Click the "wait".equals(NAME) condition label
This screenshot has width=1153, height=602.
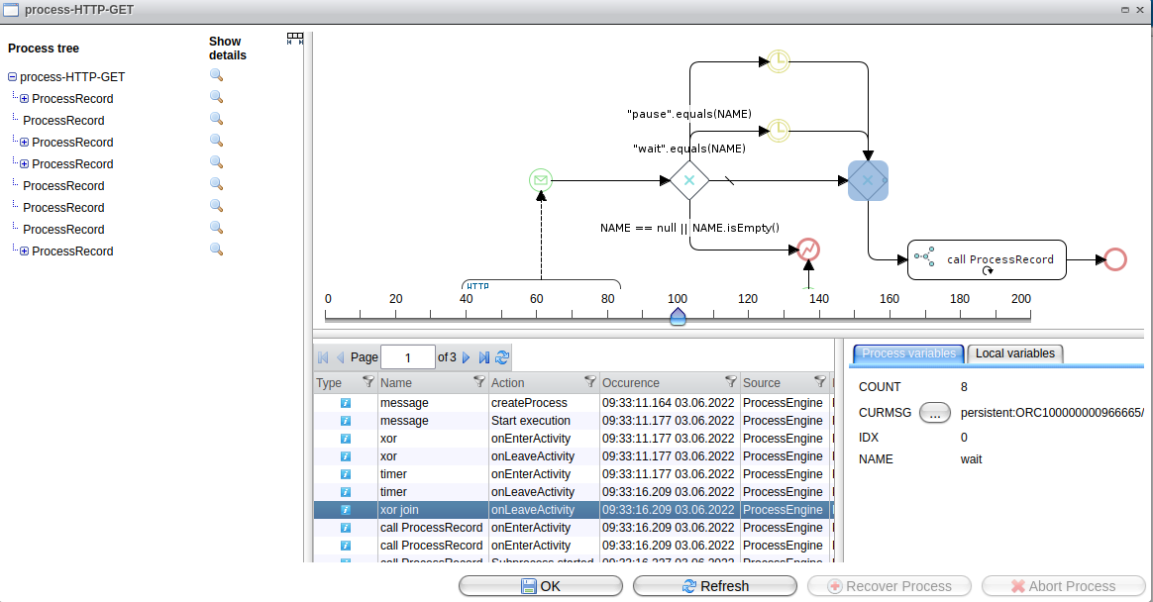pyautogui.click(x=689, y=149)
